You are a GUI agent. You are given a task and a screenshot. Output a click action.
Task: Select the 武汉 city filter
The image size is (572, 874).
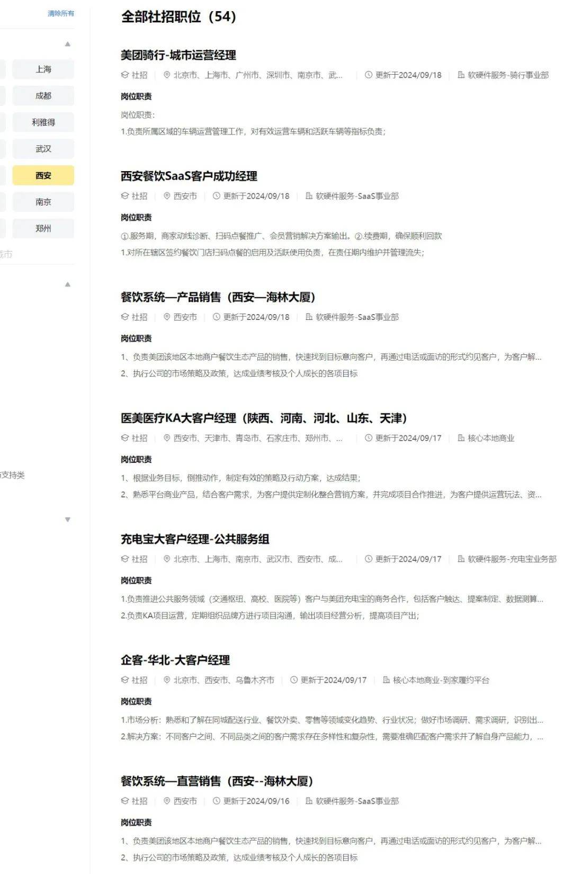(x=43, y=149)
